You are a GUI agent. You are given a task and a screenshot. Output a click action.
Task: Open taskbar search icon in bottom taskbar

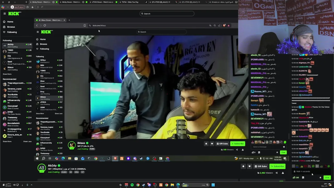tap(207, 185)
